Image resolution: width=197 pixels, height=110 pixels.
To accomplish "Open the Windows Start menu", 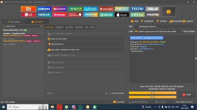I will point(3,107).
